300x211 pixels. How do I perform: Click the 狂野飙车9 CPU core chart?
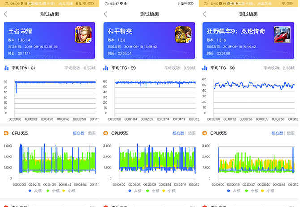(256, 162)
